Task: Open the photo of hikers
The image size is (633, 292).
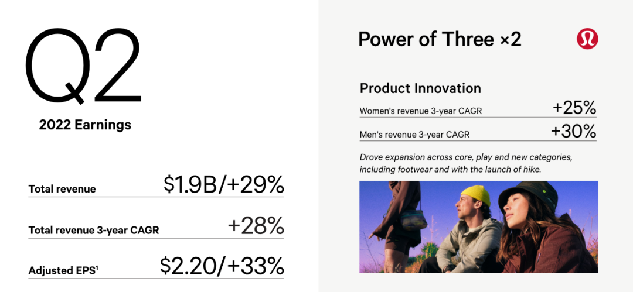Action: [x=478, y=227]
